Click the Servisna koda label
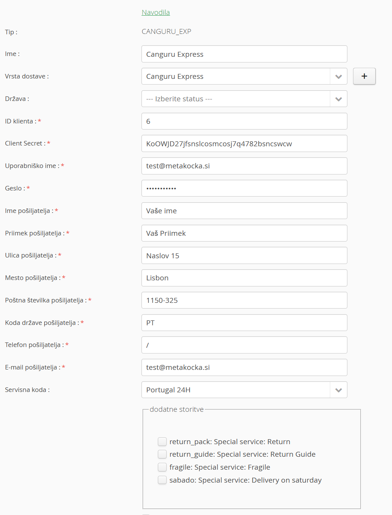Viewport: 392px width, 515px height. (27, 390)
